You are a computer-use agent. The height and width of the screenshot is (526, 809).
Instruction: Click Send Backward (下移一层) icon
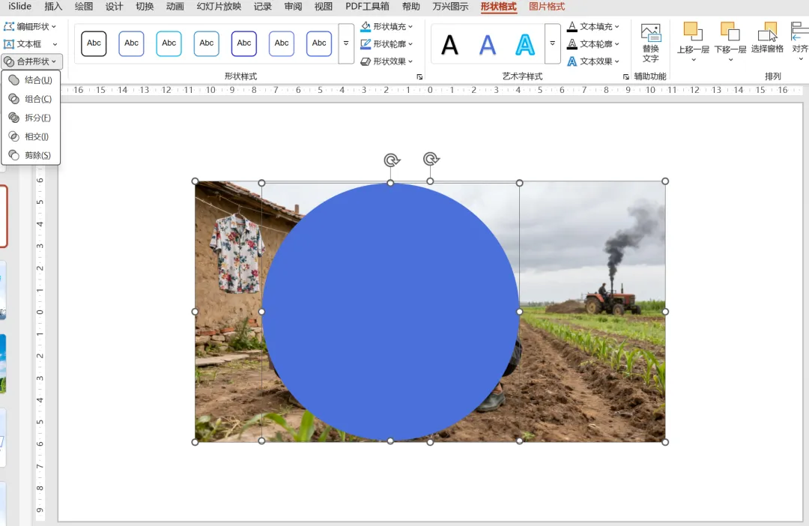coord(730,32)
